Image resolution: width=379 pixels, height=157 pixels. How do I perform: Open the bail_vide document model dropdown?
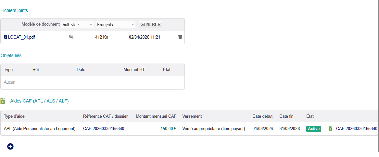click(x=77, y=25)
